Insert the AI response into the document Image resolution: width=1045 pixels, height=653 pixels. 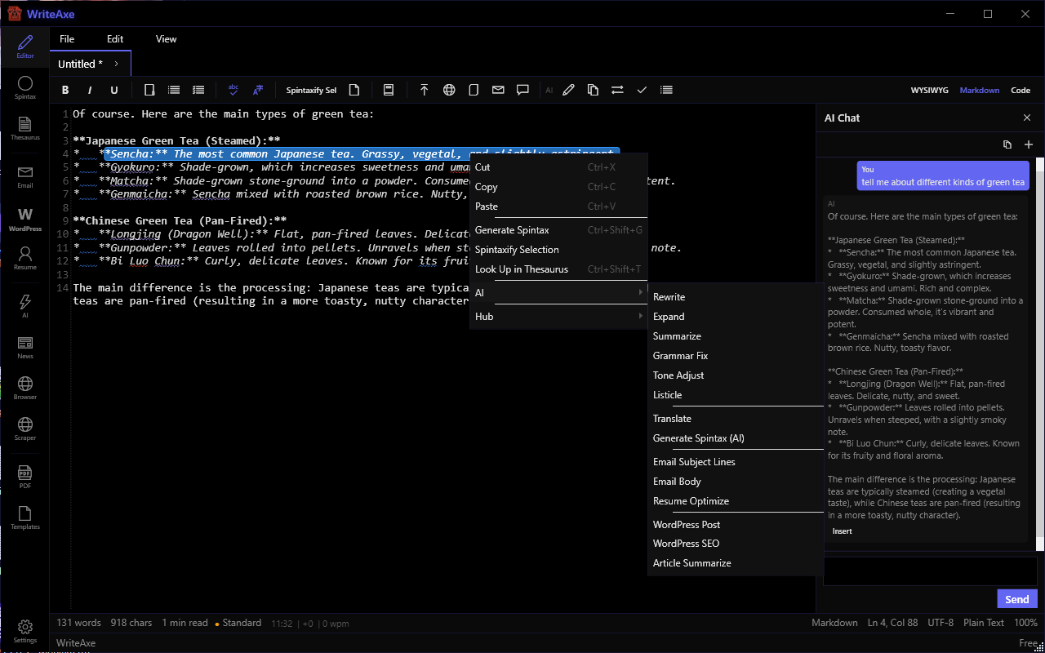[x=842, y=531]
